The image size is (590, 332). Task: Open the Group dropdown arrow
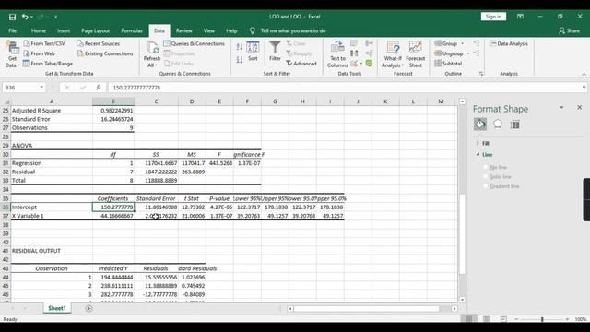coord(463,43)
